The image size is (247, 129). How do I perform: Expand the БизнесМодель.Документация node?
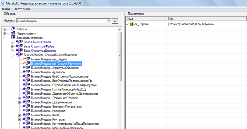(19, 102)
